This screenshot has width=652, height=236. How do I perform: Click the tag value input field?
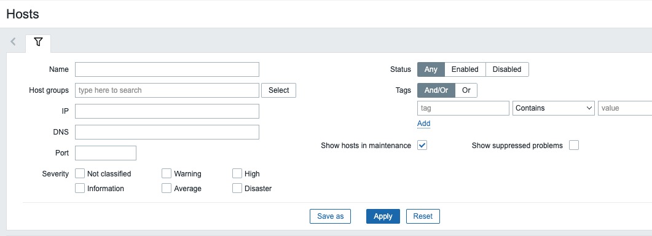click(624, 108)
